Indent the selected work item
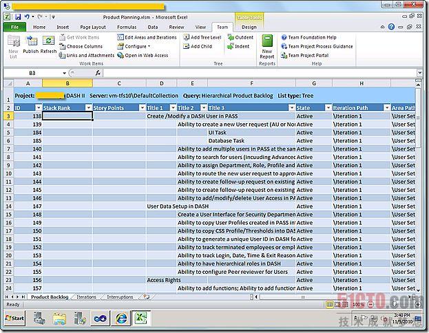This screenshot has height=333, width=429. click(238, 46)
